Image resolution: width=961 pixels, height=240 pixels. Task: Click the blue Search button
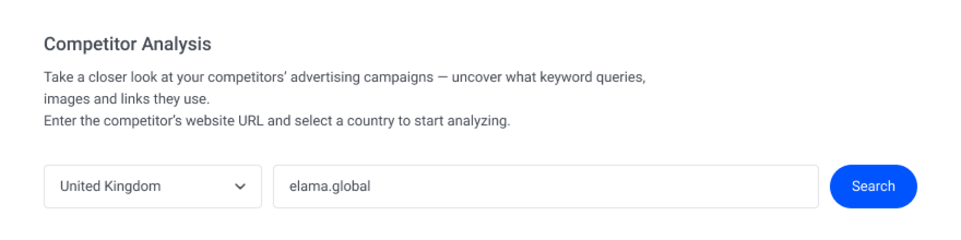[873, 186]
